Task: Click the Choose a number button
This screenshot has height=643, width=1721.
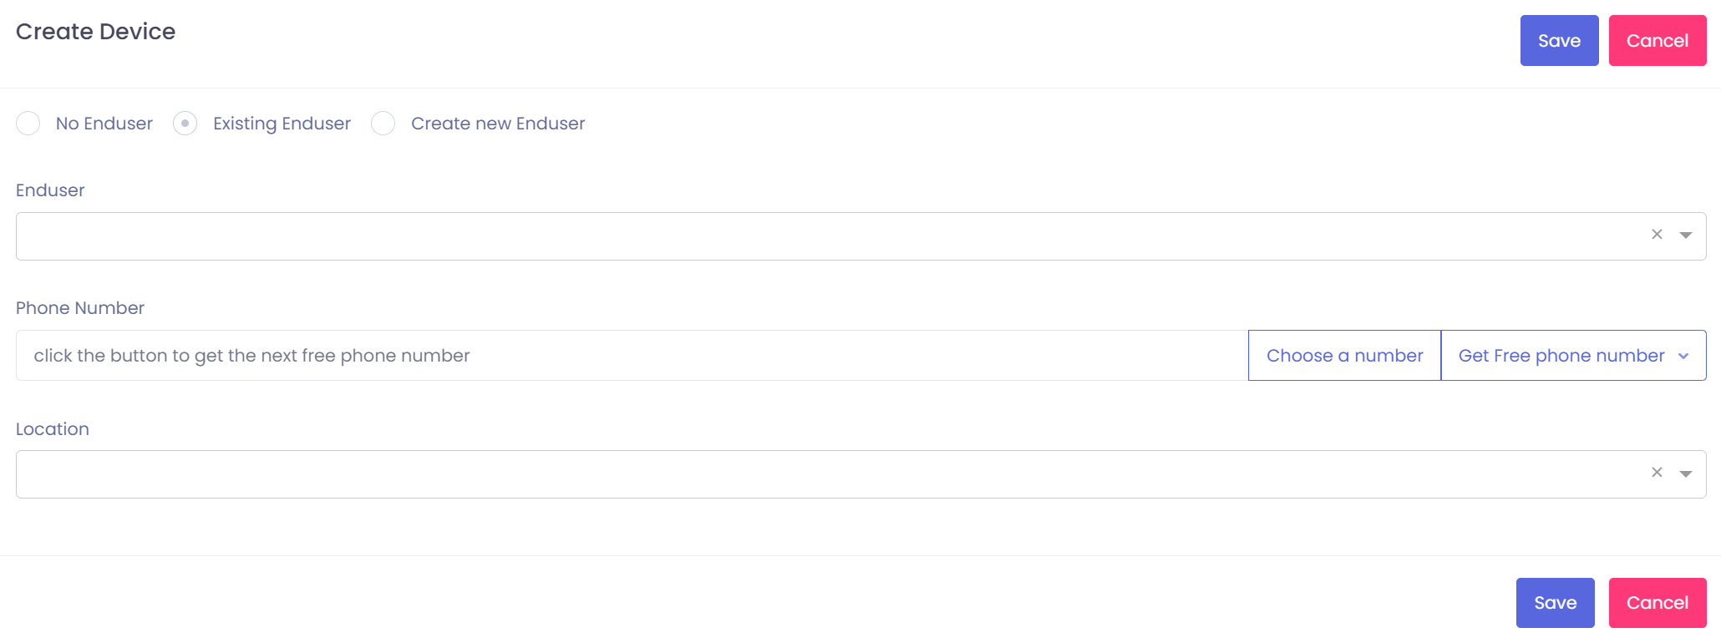Action: (x=1344, y=356)
